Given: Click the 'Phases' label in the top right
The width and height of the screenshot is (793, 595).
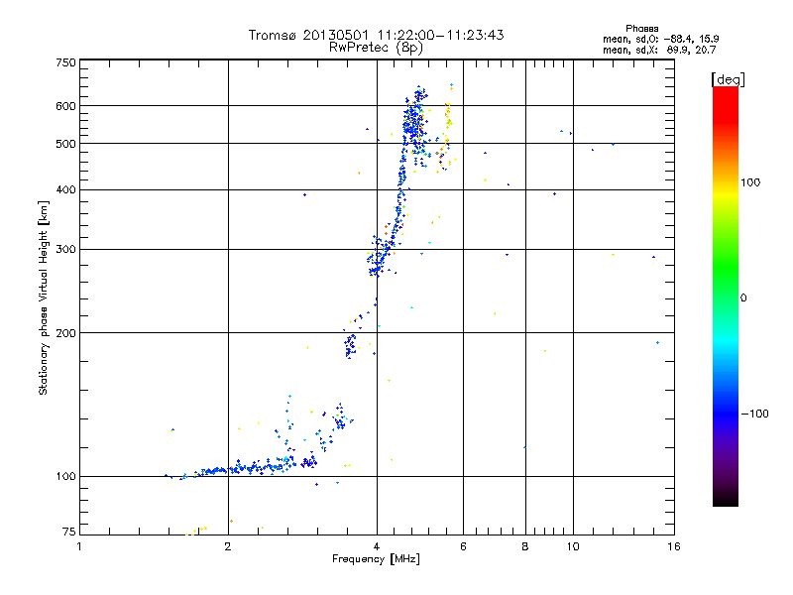Looking at the screenshot, I should 641,29.
